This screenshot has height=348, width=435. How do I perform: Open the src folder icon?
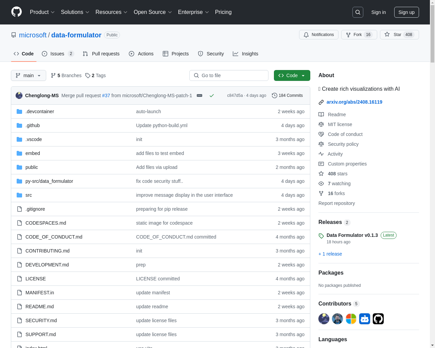19,195
